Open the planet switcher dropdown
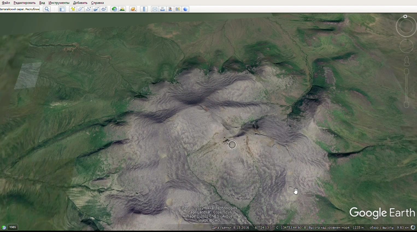 [133, 9]
